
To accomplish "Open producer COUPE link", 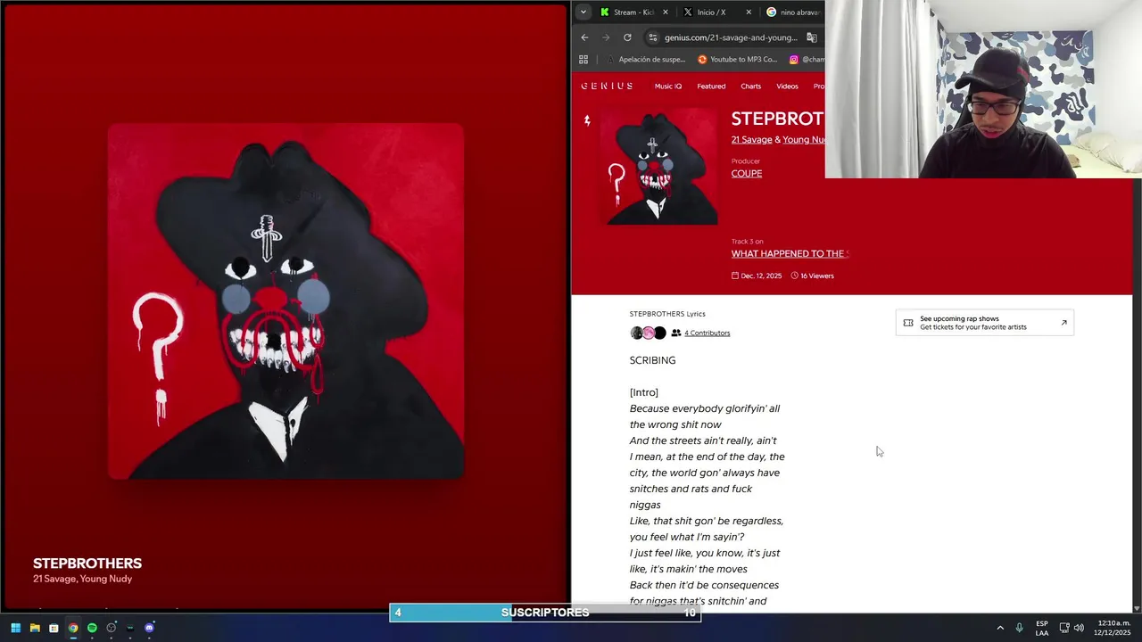I will 747,174.
